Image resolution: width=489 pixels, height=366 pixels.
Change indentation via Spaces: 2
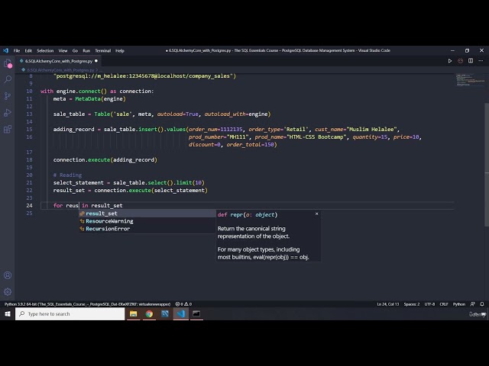(x=412, y=304)
